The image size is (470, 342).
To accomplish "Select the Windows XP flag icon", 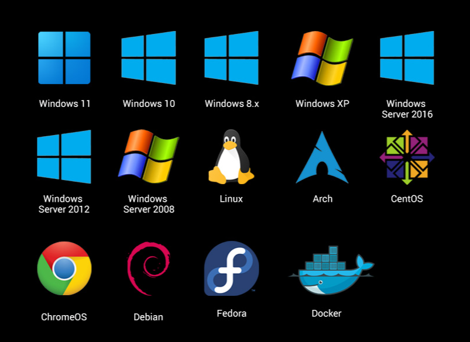I will tap(322, 58).
